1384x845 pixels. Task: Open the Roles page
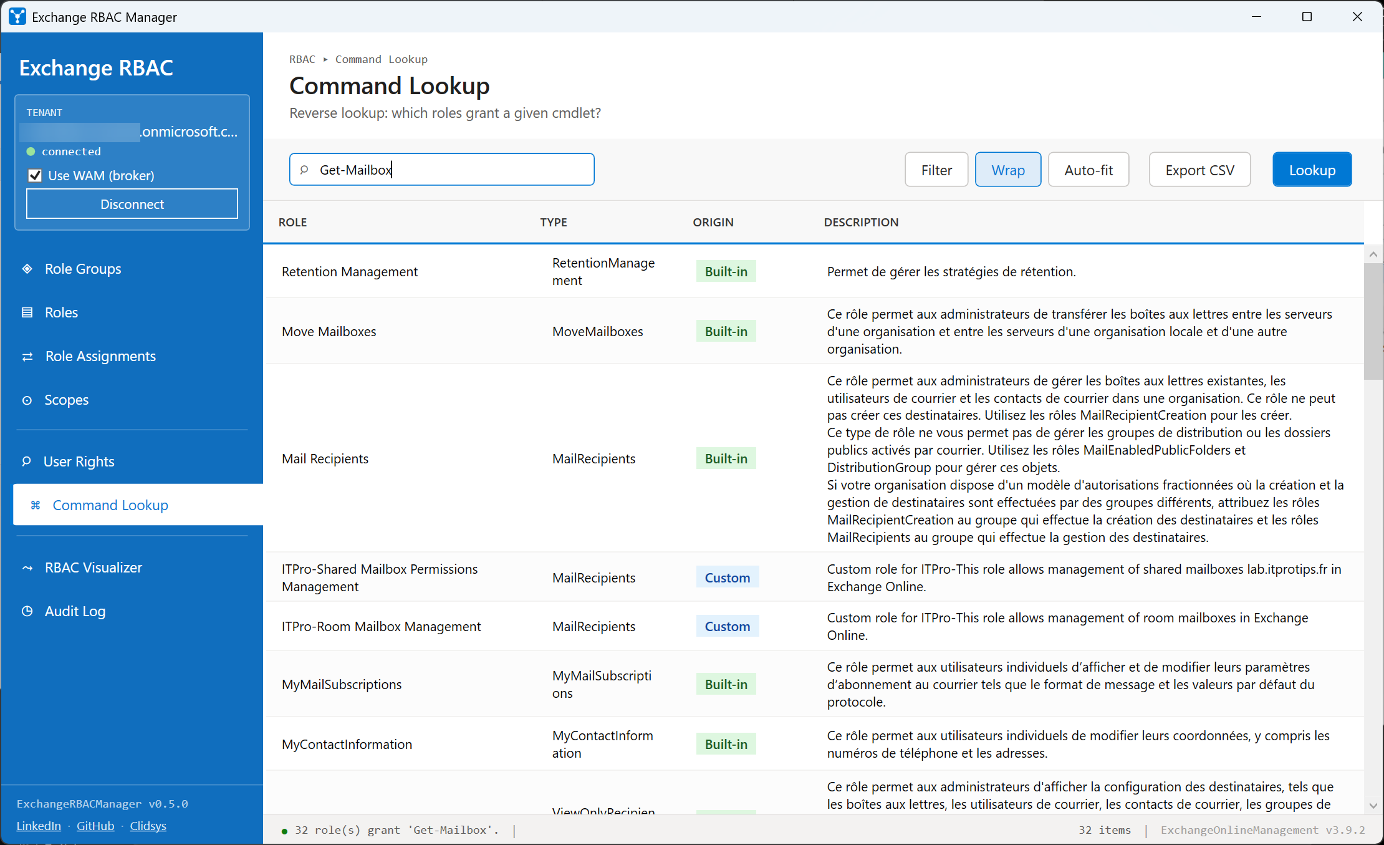pyautogui.click(x=61, y=312)
